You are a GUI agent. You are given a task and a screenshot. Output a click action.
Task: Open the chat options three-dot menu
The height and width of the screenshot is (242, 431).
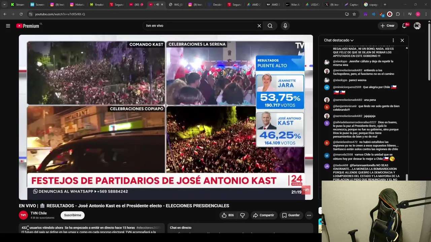393,40
